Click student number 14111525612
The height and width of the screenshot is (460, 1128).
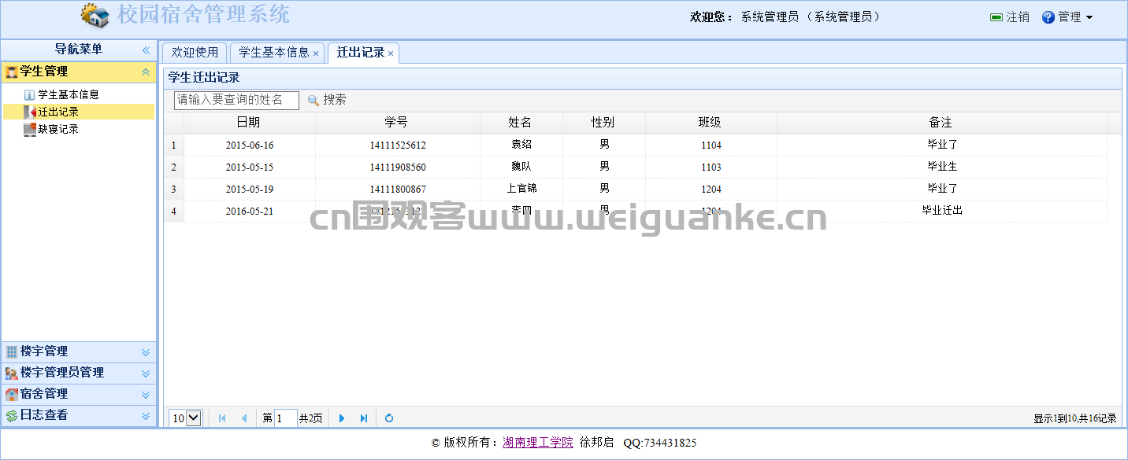click(x=398, y=145)
